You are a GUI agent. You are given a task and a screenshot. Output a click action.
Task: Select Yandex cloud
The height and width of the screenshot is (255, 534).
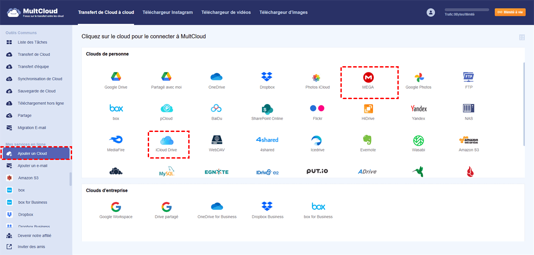tap(418, 108)
